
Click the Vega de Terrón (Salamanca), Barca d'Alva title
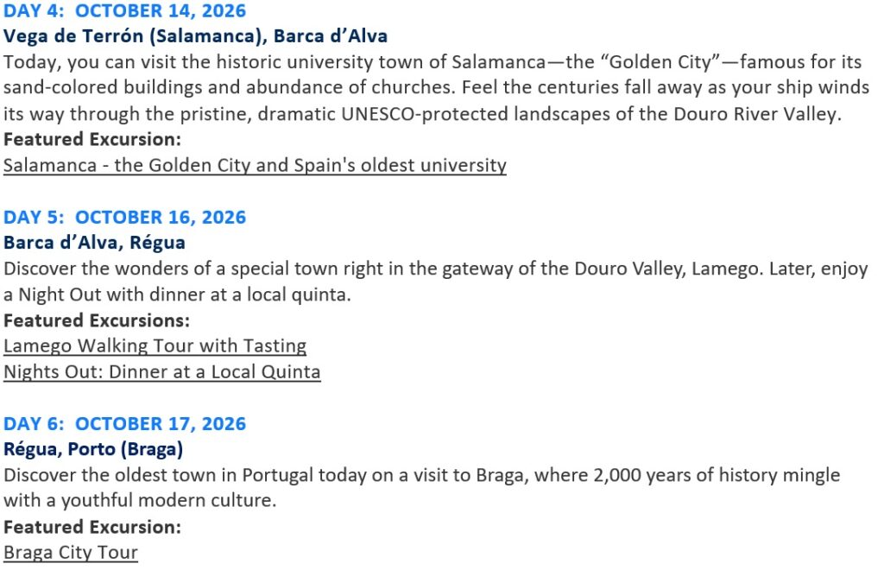tap(196, 36)
